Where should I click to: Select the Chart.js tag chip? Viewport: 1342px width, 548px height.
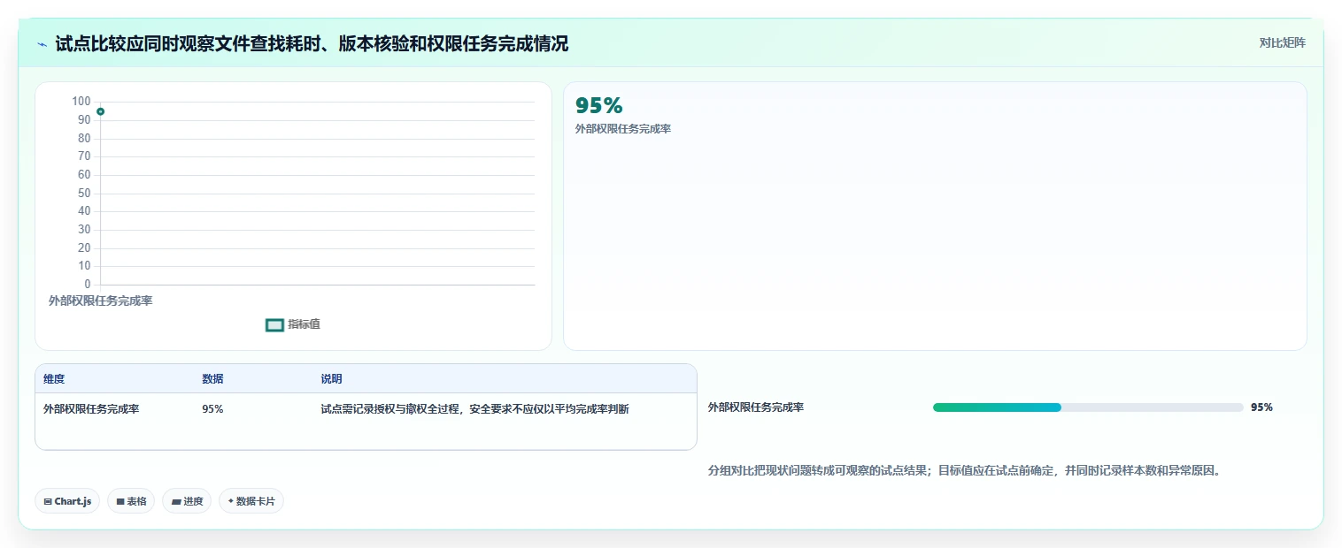click(68, 501)
